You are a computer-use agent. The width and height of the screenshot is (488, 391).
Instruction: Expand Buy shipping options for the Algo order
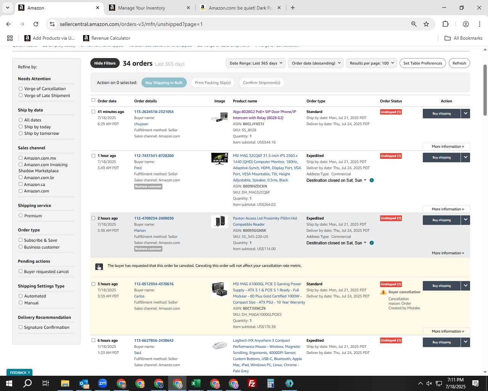click(466, 113)
